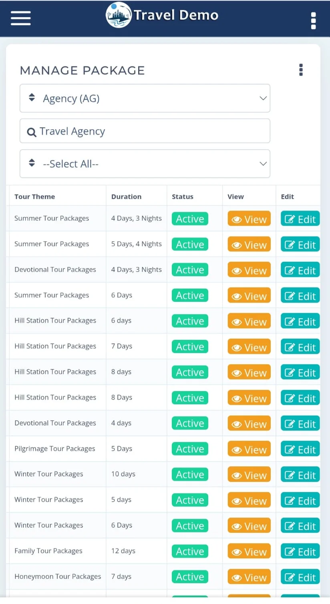Click the sort arrows inside the Agency selector

point(31,98)
